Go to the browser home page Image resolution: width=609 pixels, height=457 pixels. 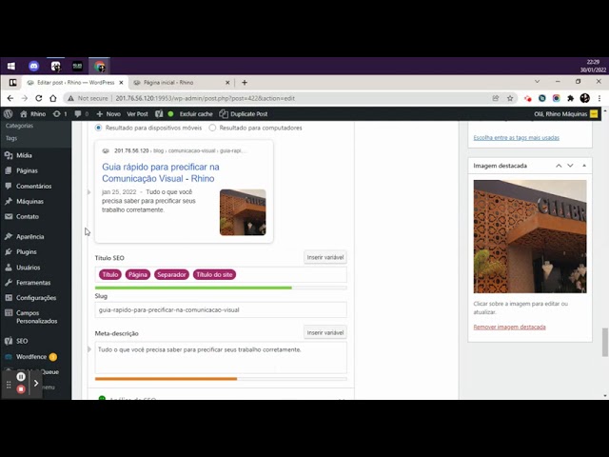point(53,98)
